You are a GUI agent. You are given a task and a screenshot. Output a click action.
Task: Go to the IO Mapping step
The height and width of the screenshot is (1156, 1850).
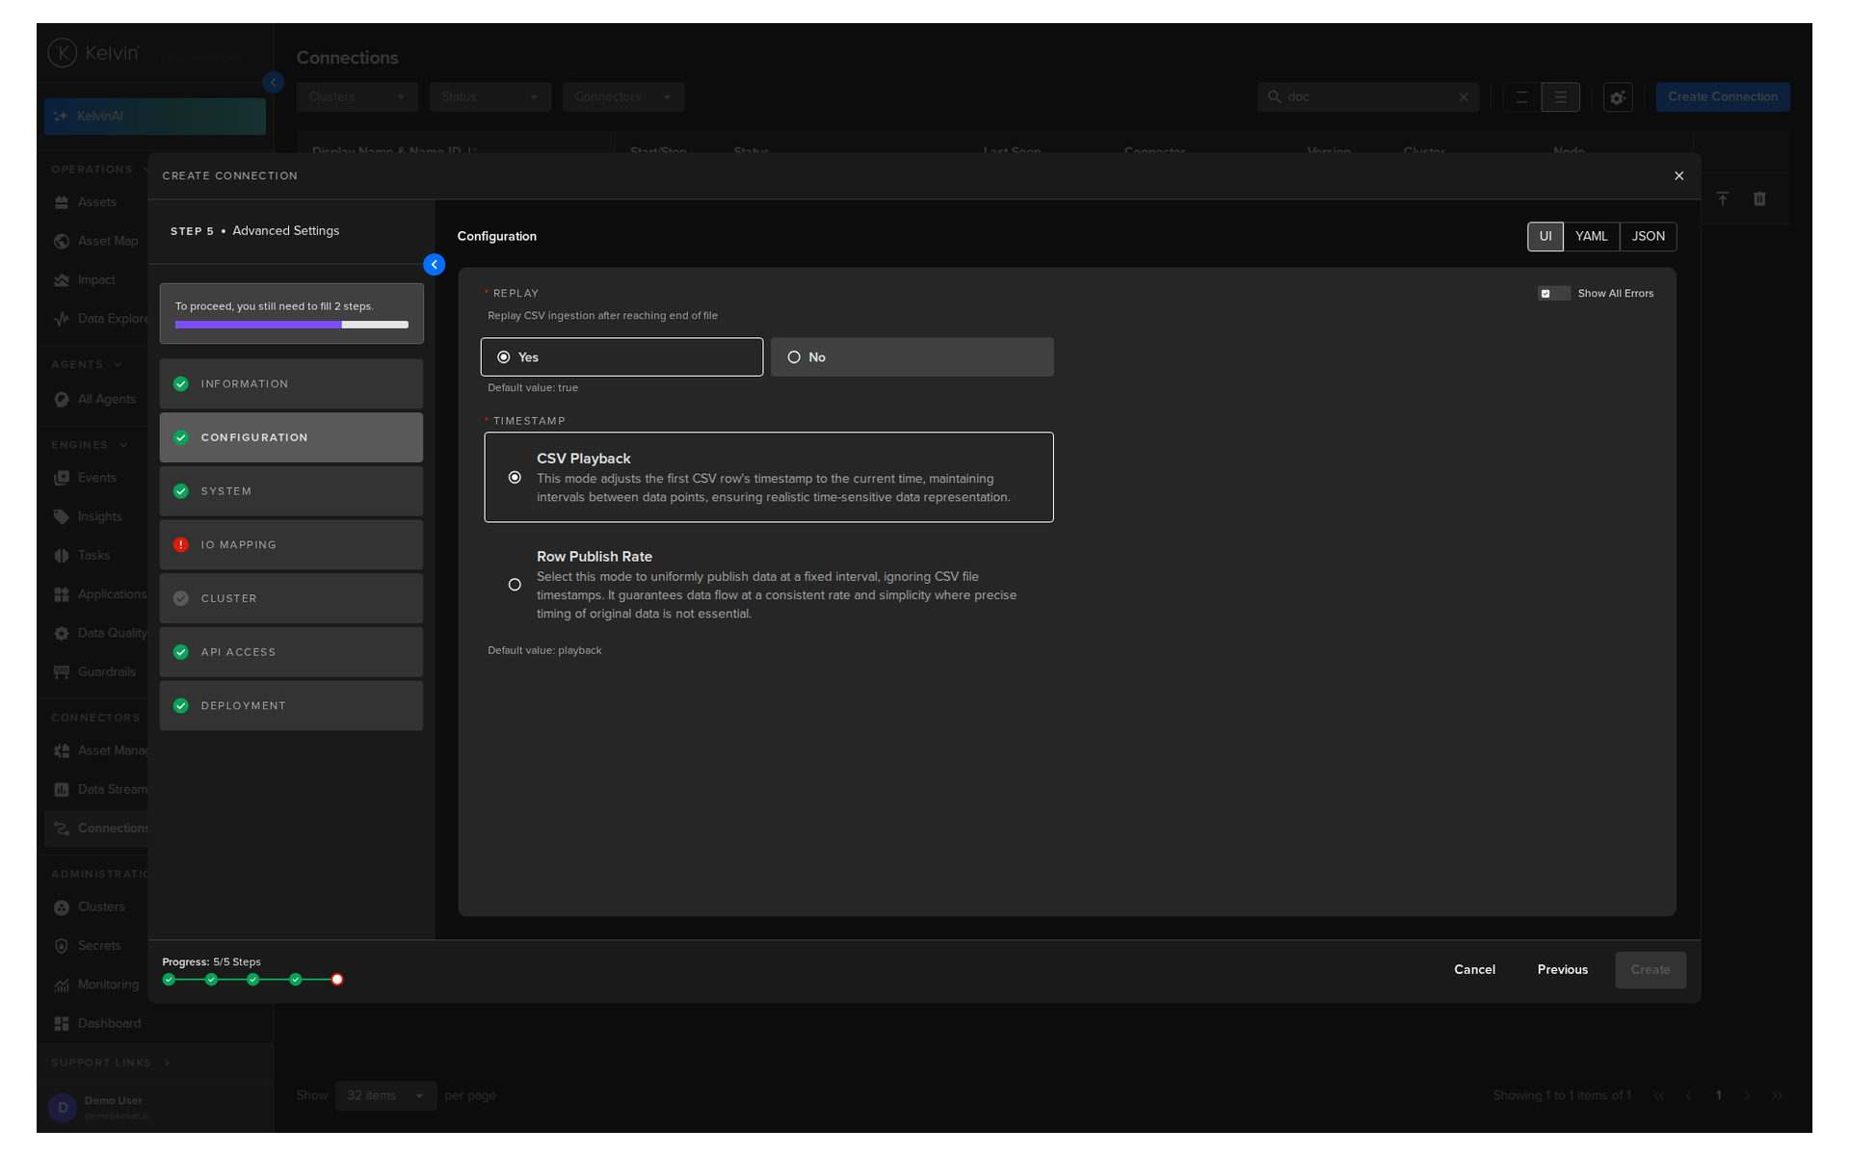291,545
